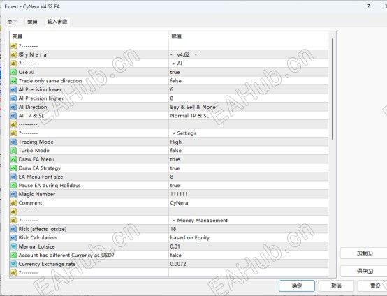Click the boolean icon beside Use AI
387x296 pixels.
click(x=13, y=73)
